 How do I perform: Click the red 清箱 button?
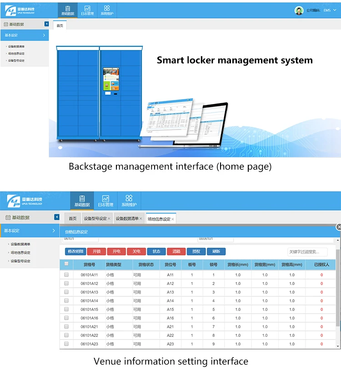coord(176,251)
